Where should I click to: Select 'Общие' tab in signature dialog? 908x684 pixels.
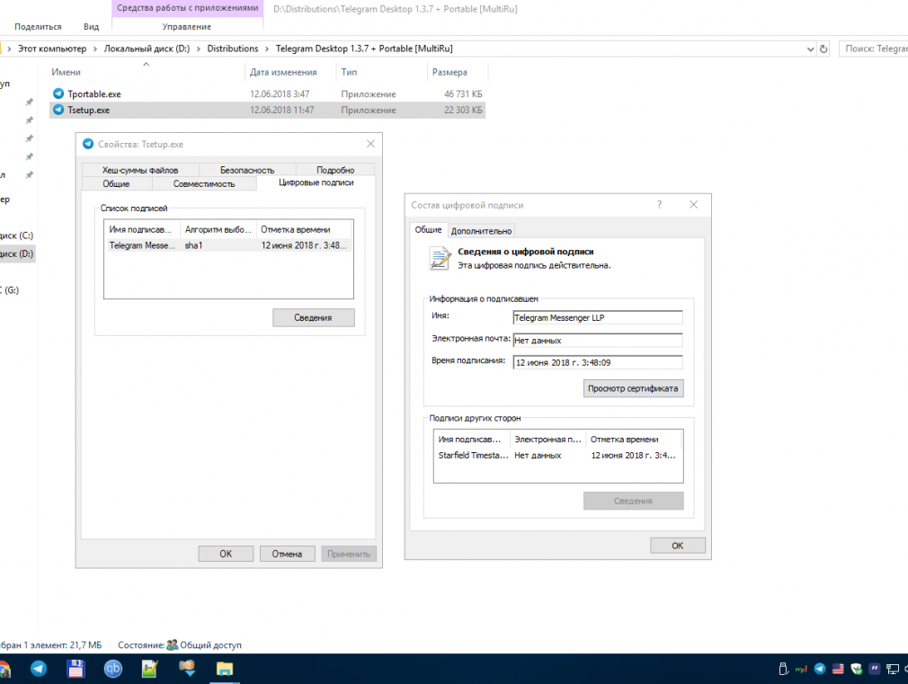pos(429,229)
